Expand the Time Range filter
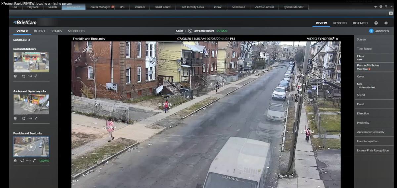 374,49
